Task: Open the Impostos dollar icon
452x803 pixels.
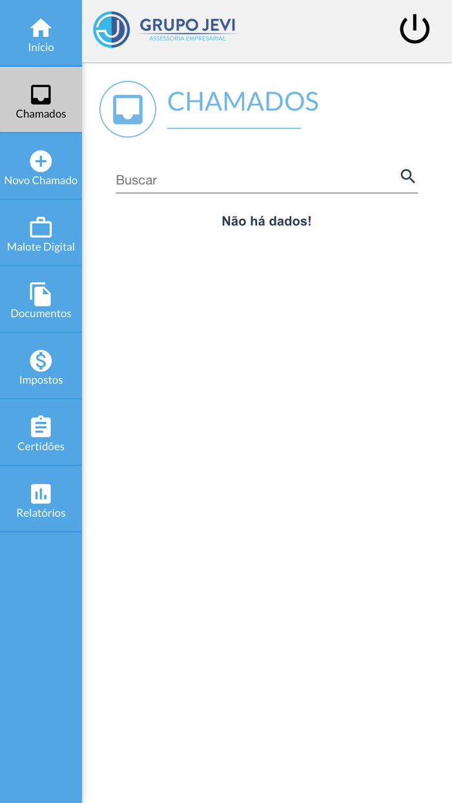Action: [41, 361]
